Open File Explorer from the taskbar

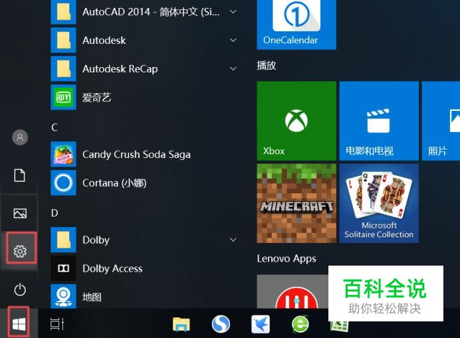(x=181, y=324)
